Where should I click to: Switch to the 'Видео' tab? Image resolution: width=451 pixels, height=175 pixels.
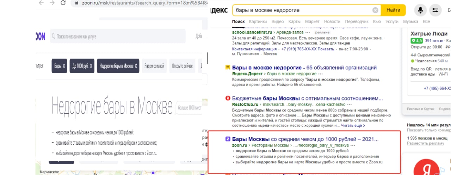click(278, 21)
